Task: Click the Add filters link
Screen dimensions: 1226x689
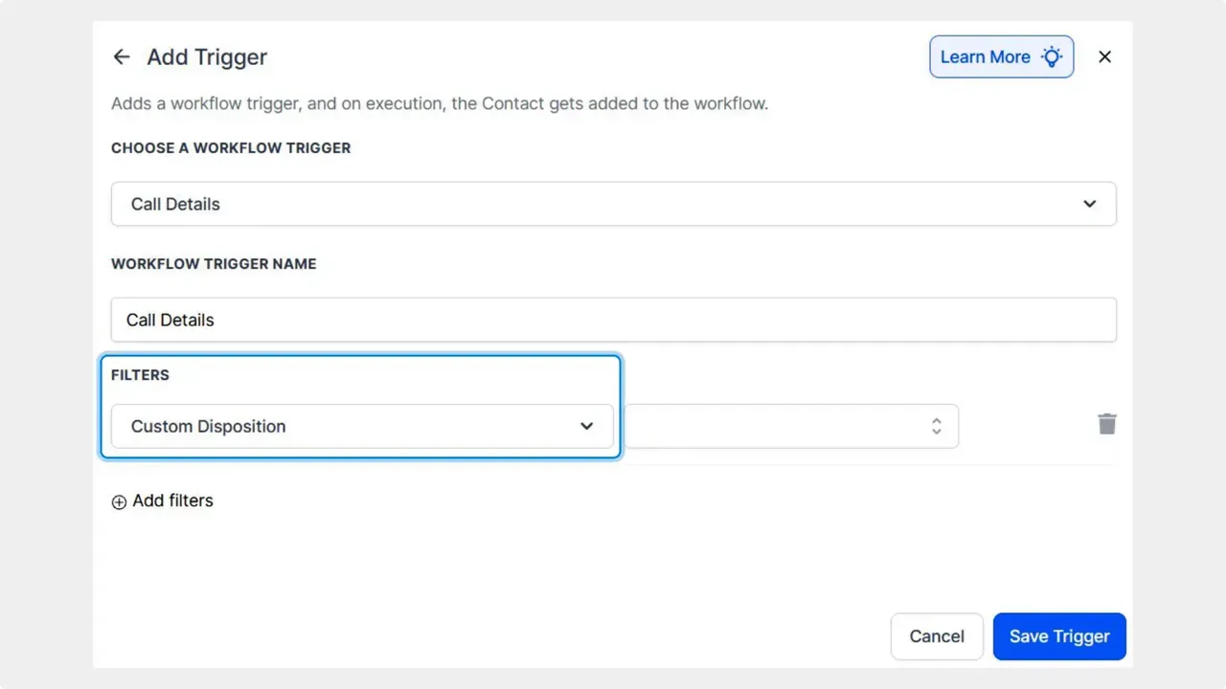Action: [172, 500]
